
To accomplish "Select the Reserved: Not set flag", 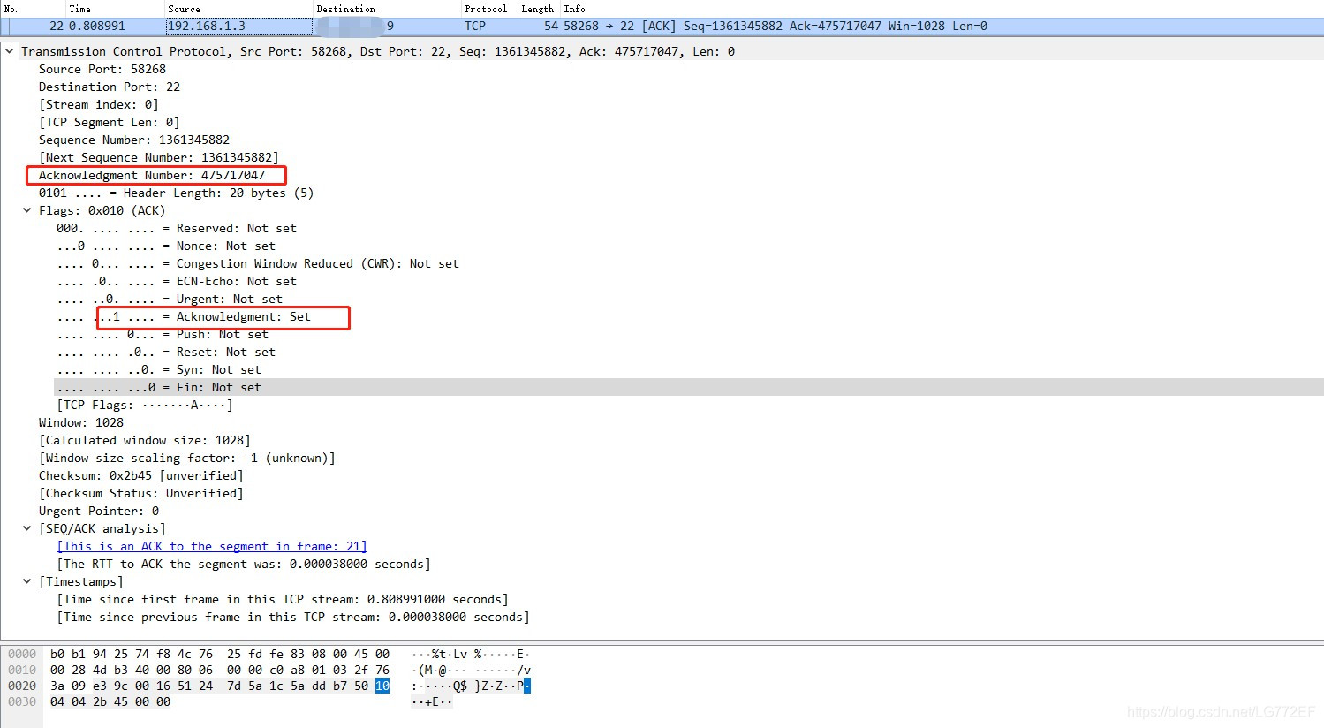I will tap(177, 228).
